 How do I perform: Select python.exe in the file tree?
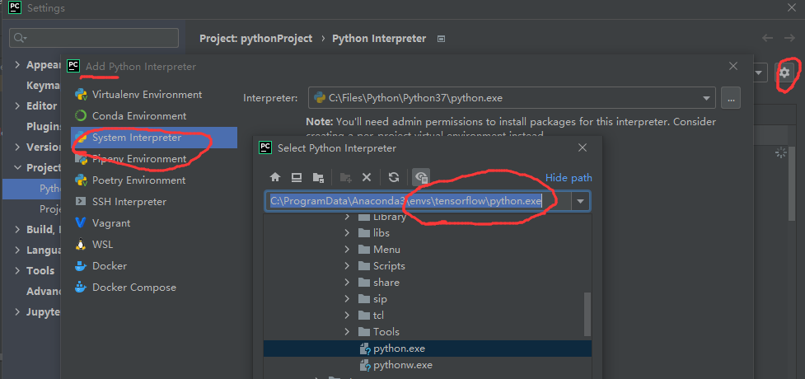pos(427,349)
